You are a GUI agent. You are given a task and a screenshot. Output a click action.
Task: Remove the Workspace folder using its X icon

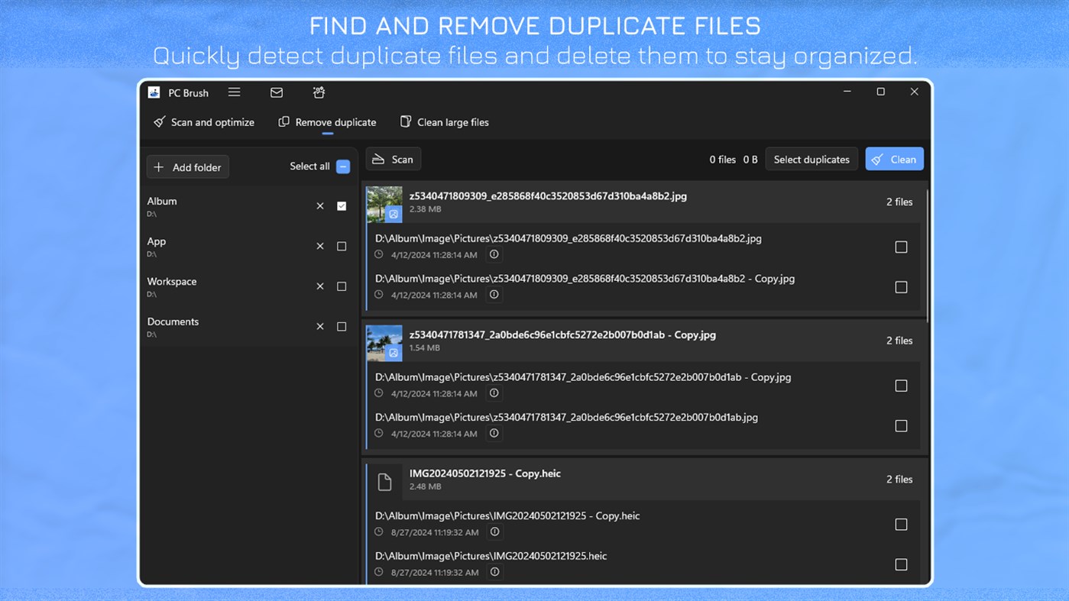pyautogui.click(x=320, y=286)
